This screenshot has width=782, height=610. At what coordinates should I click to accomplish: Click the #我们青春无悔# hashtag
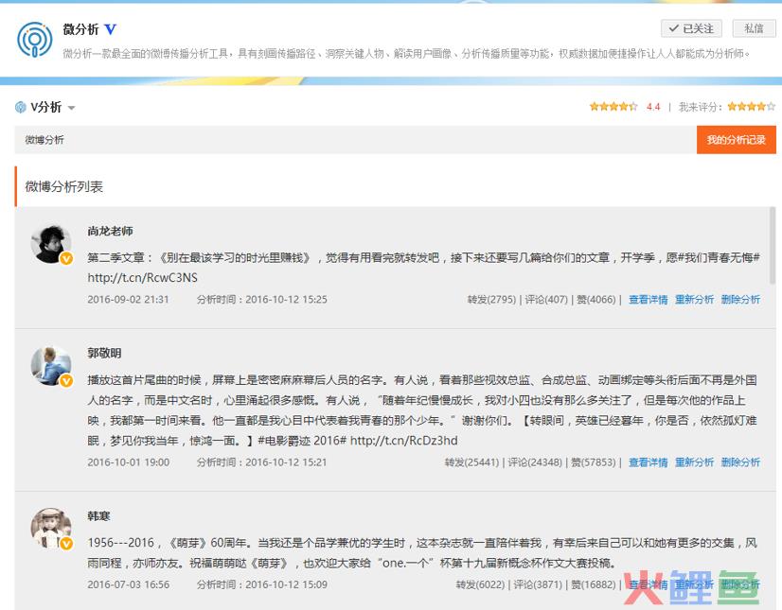719,257
